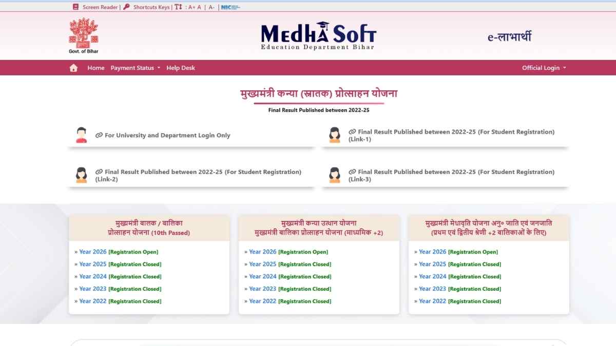Click the कन्या उत्थान योजना card header
This screenshot has height=346, width=616.
pyautogui.click(x=319, y=228)
